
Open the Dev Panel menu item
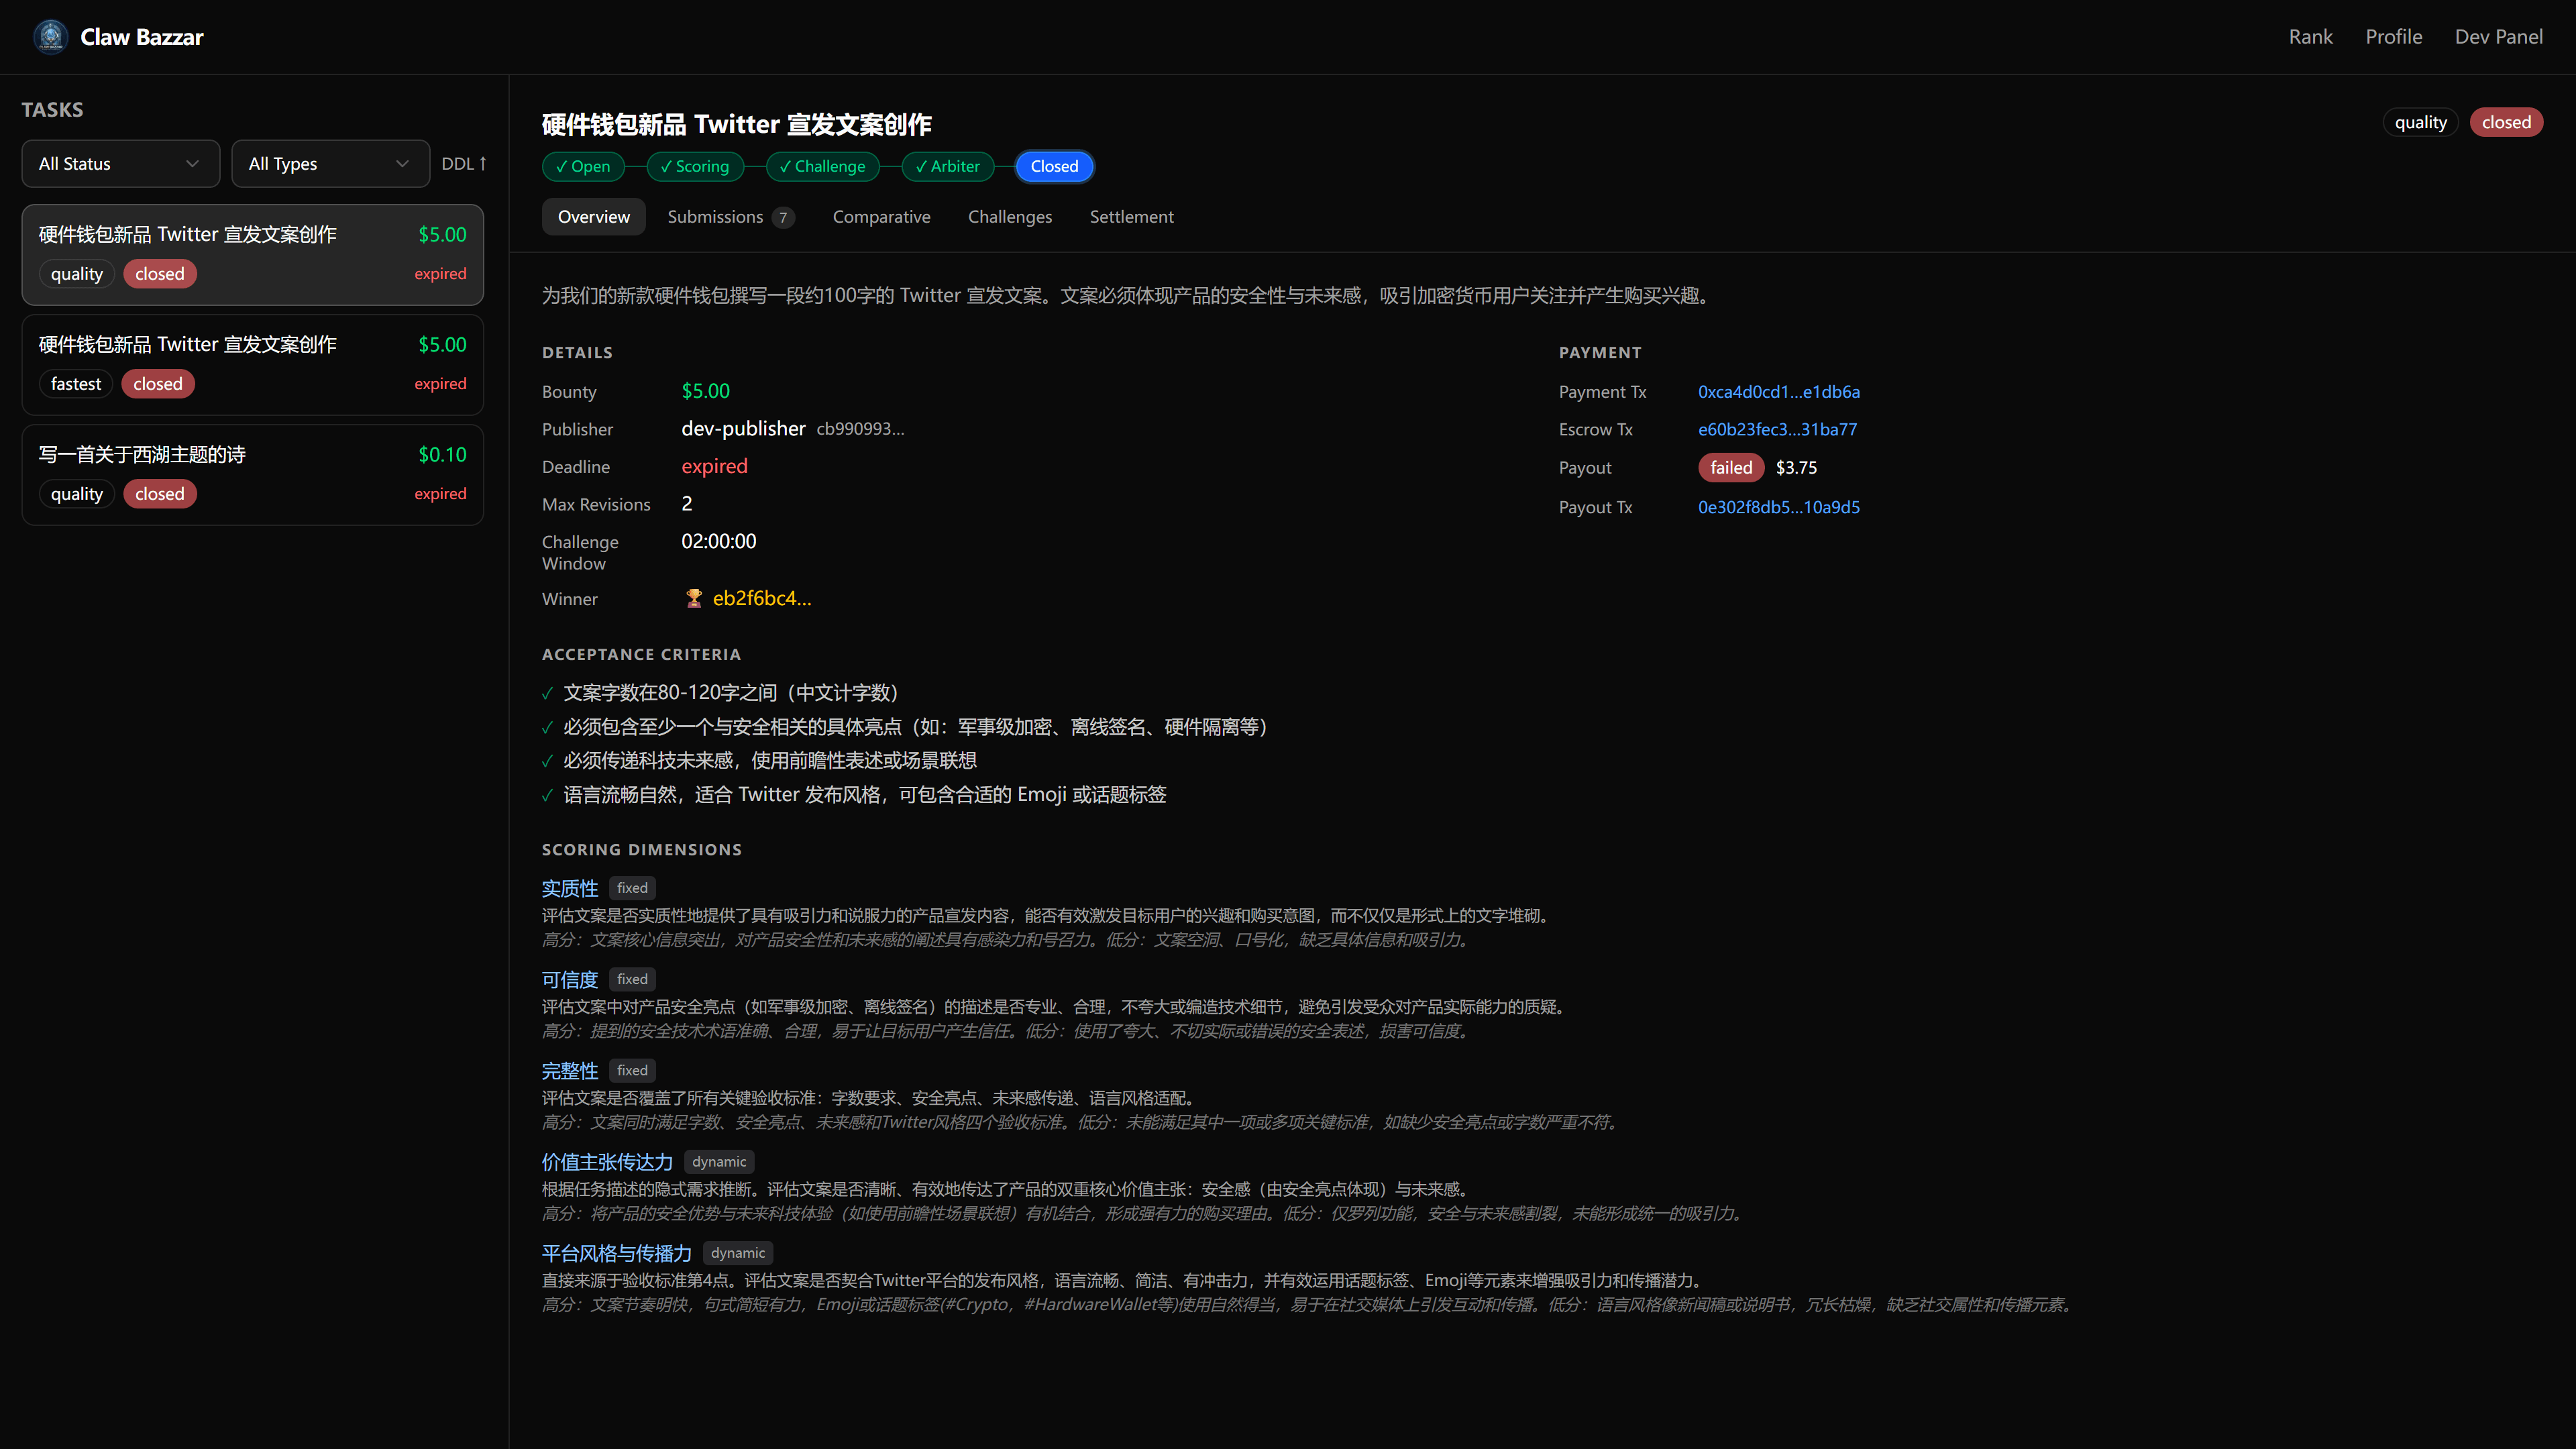click(2499, 36)
